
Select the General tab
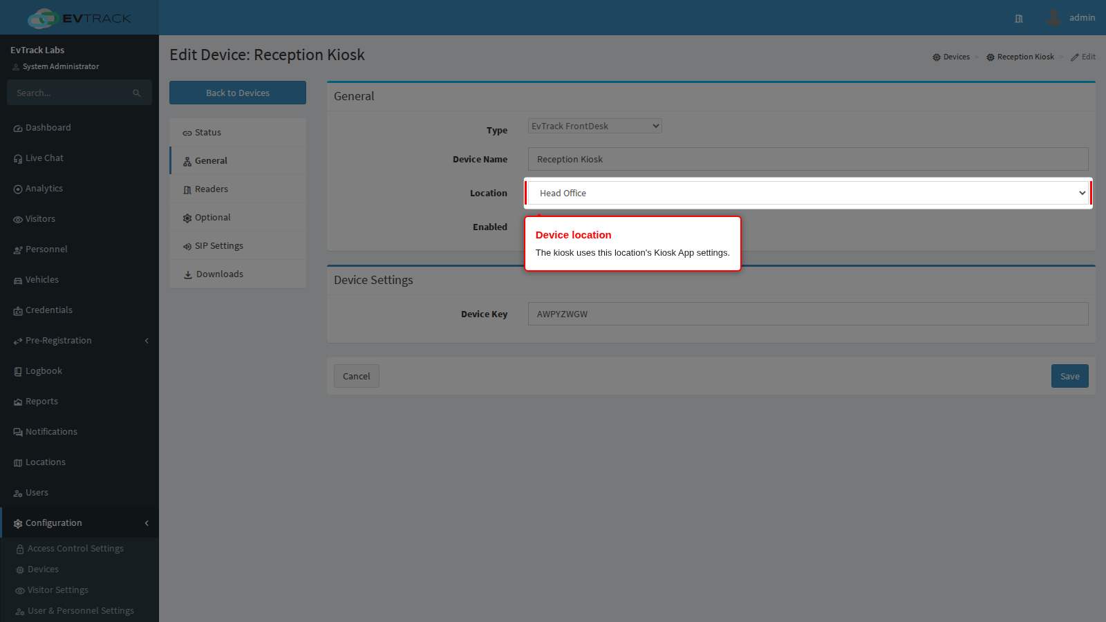(x=238, y=161)
